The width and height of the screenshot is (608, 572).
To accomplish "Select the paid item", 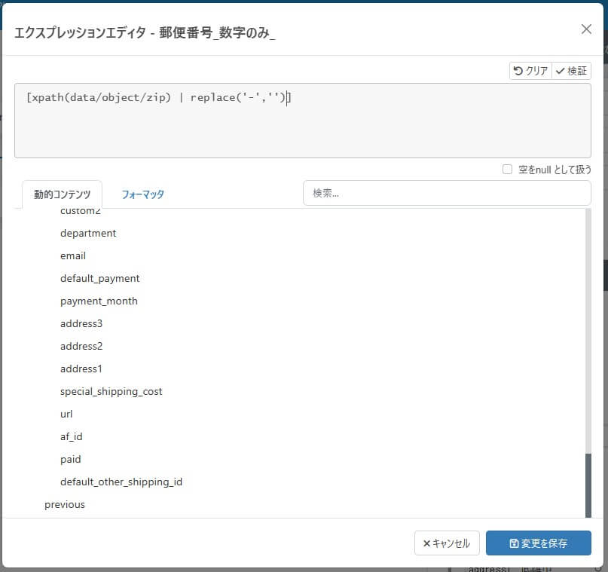I will click(x=71, y=459).
